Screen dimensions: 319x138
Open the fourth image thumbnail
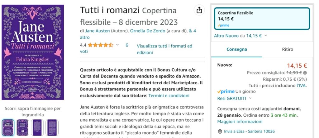click(52, 127)
